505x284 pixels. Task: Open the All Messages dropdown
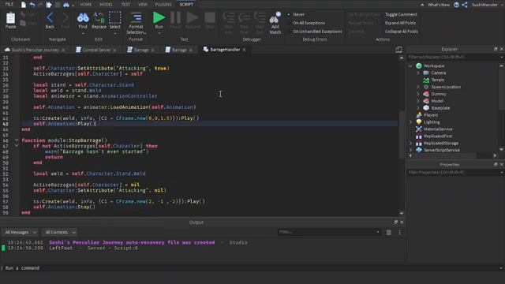21,232
